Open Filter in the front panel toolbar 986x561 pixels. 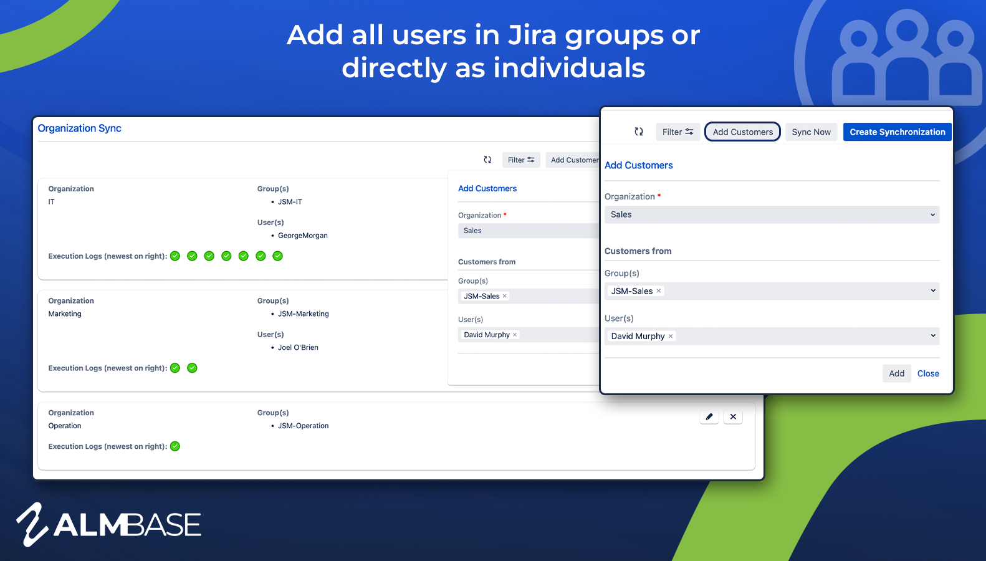click(678, 132)
